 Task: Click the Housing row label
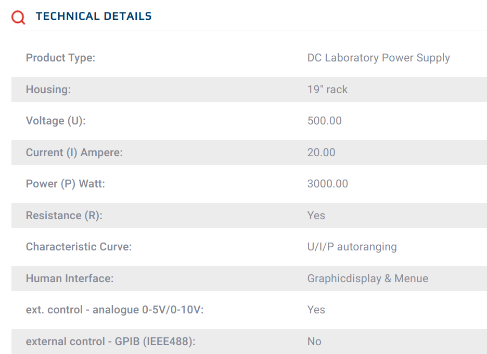[x=48, y=90]
